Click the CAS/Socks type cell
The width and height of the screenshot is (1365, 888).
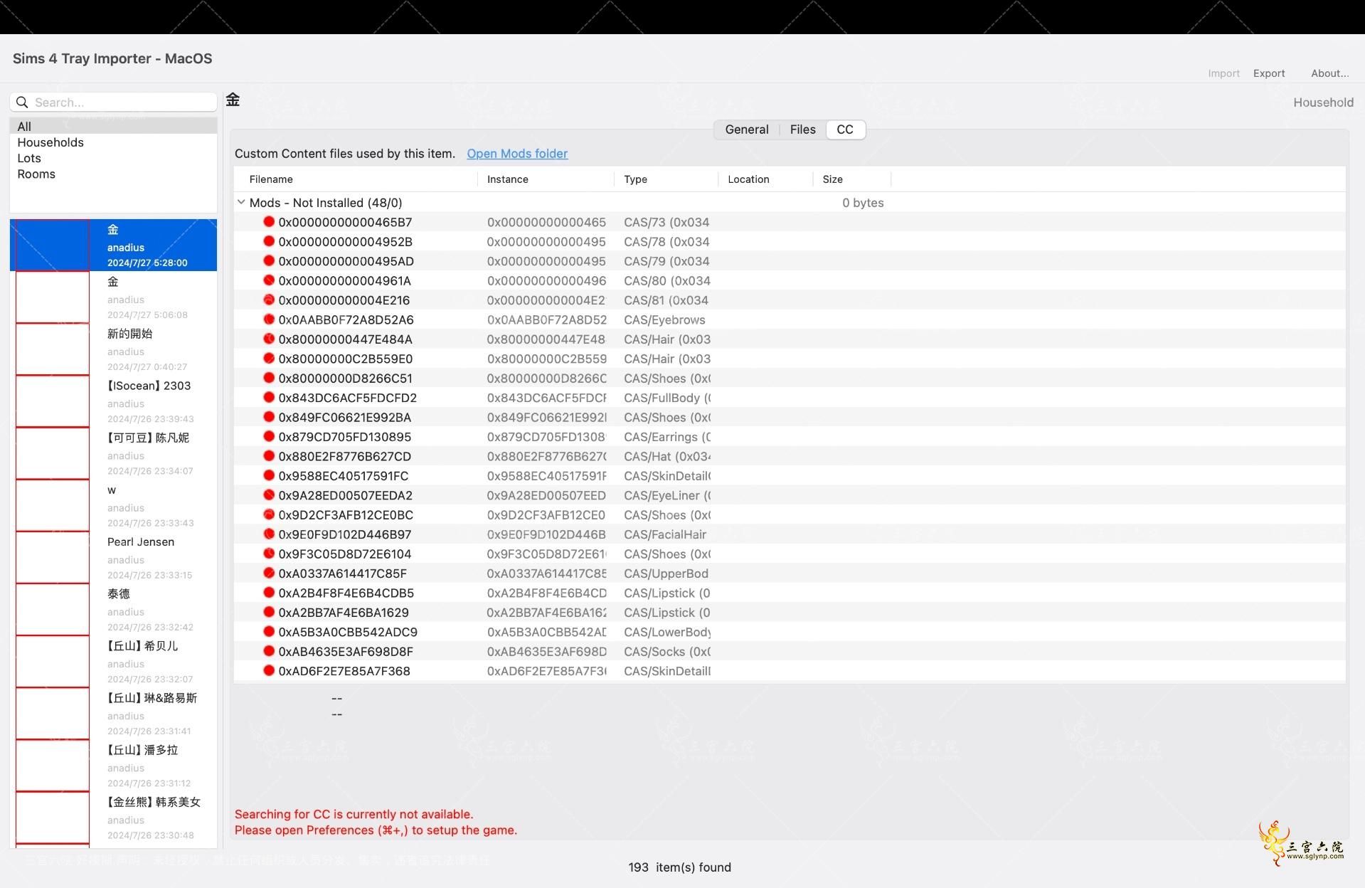click(667, 651)
